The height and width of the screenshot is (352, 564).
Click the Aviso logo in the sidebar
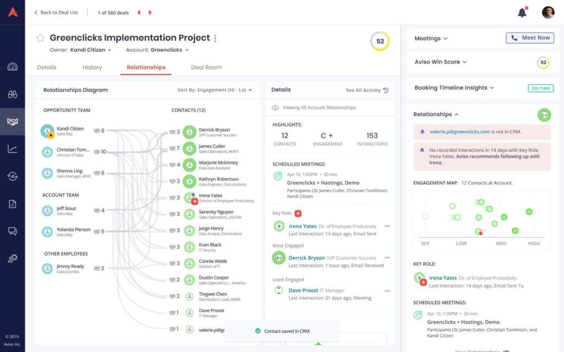(13, 12)
